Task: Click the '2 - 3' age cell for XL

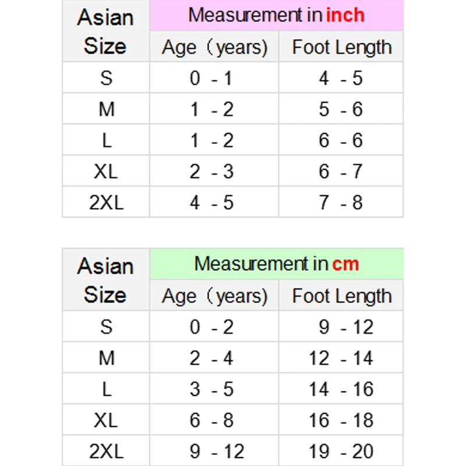Action: 214,171
